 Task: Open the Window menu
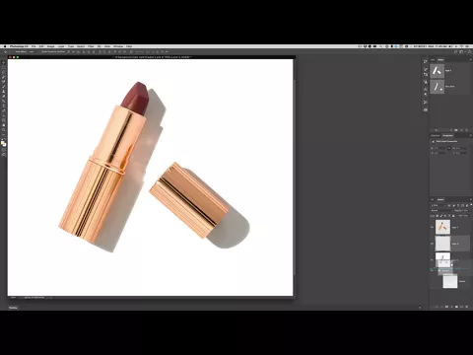click(118, 46)
